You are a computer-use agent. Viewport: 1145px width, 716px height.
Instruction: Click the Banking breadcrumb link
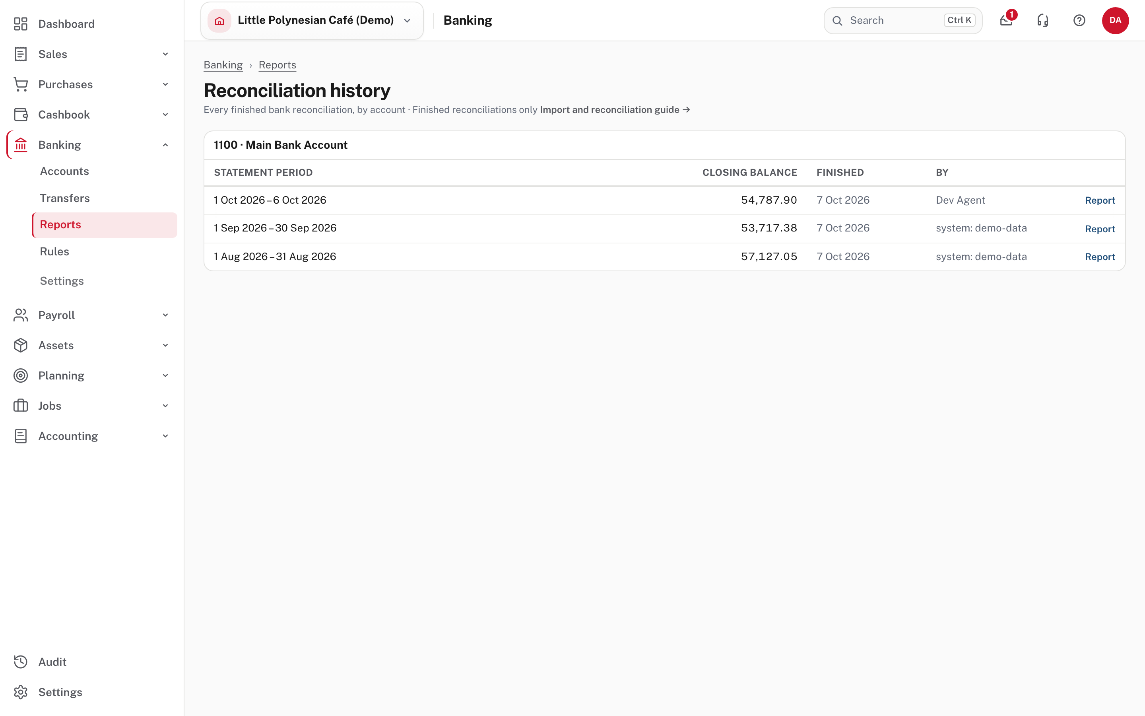pyautogui.click(x=223, y=65)
